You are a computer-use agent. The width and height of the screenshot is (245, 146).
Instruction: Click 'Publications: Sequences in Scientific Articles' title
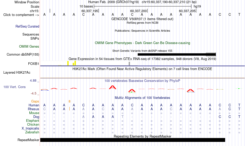pyautogui.click(x=142, y=31)
